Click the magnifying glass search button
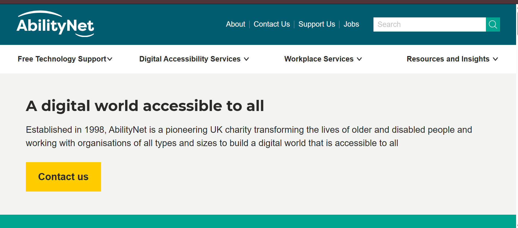 (493, 24)
